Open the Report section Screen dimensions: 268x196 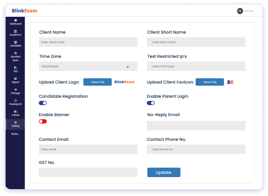pos(15,80)
